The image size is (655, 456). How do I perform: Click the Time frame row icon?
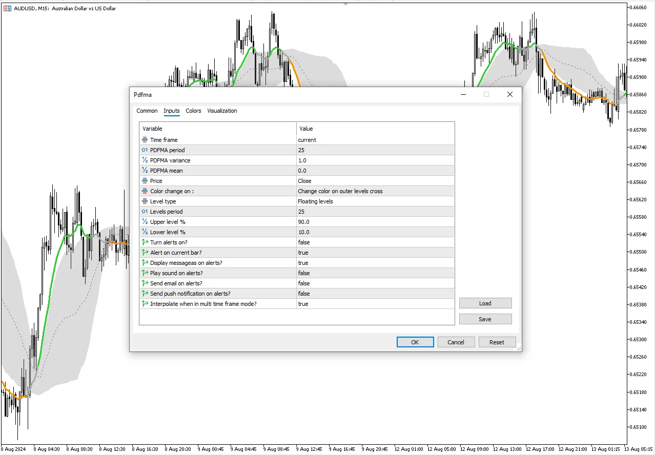[145, 140]
